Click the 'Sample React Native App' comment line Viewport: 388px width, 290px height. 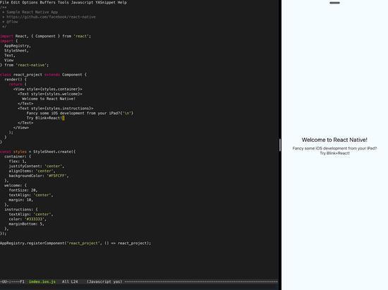(x=30, y=12)
